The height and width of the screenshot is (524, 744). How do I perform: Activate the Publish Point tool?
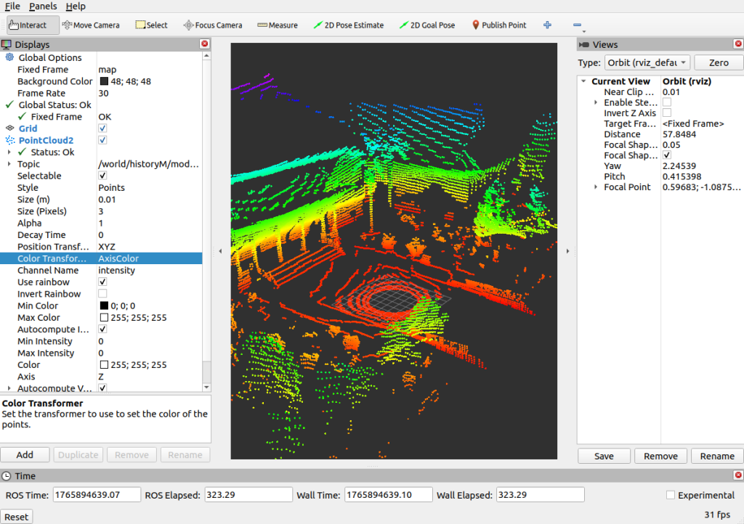(x=498, y=25)
